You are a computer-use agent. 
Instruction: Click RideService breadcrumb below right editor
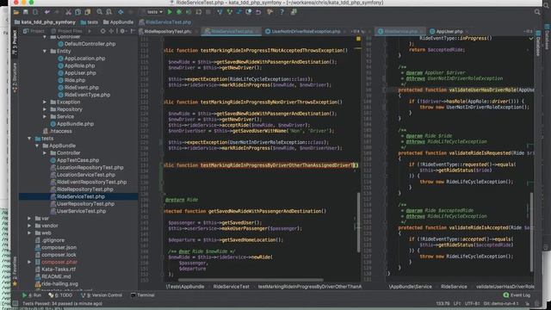coord(454,287)
